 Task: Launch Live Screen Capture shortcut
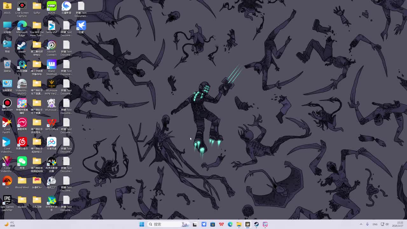(x=22, y=10)
